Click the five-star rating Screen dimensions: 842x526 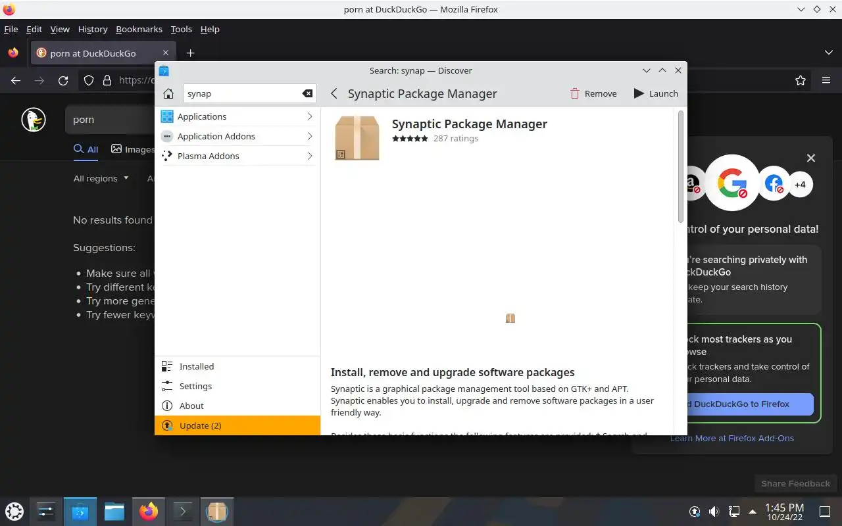coord(410,138)
